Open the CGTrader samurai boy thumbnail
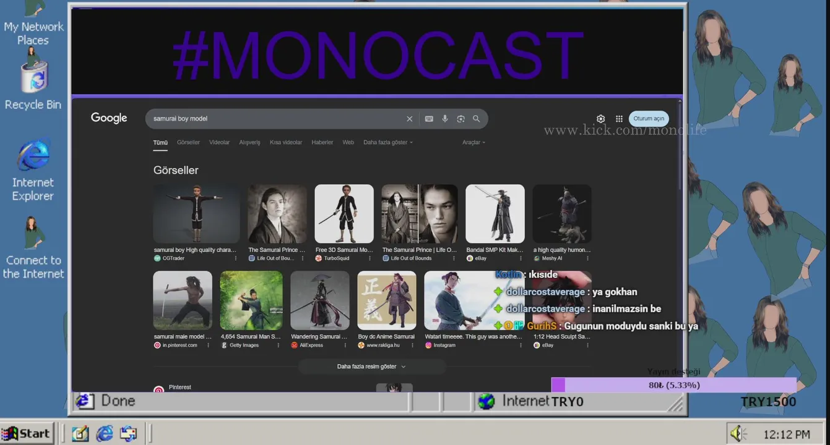 pos(196,214)
